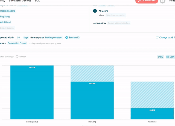This screenshot has width=175, height=126.
Task: Click the hatched drop-off area above PlaySong bar
Action: click(x=92, y=74)
